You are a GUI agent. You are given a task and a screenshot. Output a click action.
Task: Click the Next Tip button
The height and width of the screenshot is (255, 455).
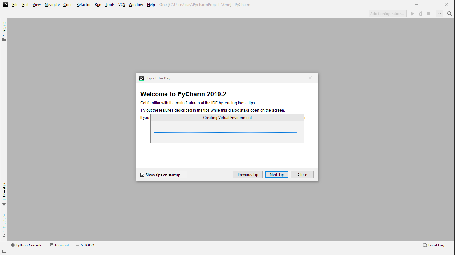pyautogui.click(x=276, y=175)
